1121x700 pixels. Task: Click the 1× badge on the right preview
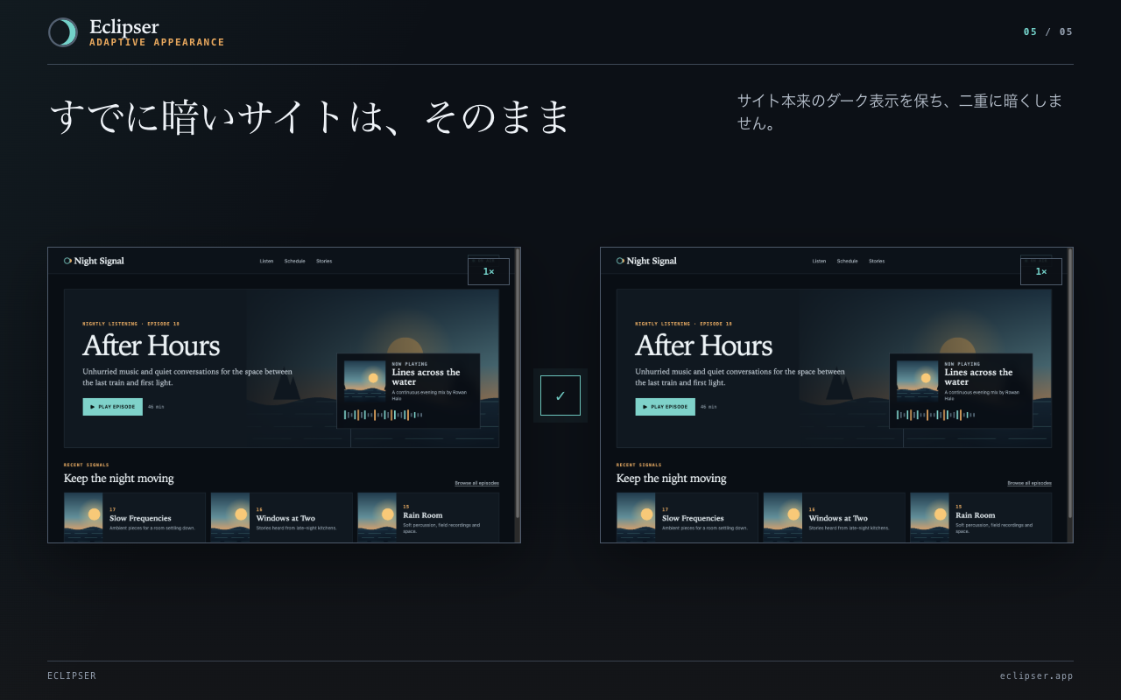point(1041,271)
